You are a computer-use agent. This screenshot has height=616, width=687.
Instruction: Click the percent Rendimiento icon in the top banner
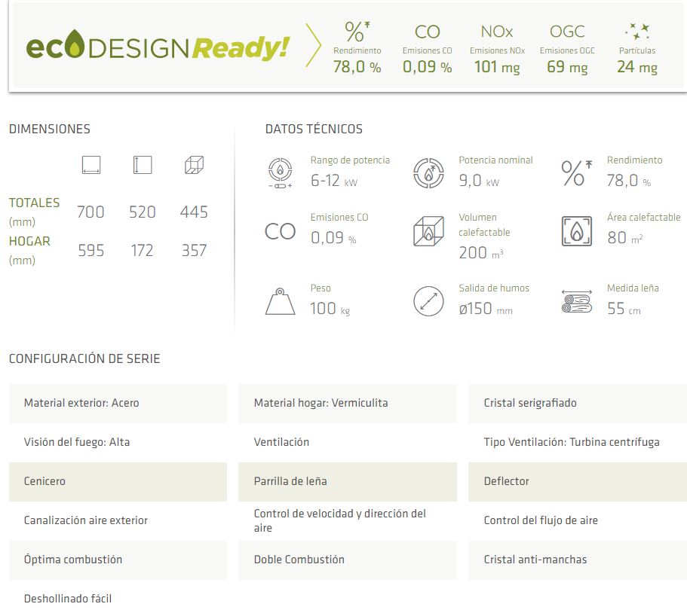tap(357, 32)
